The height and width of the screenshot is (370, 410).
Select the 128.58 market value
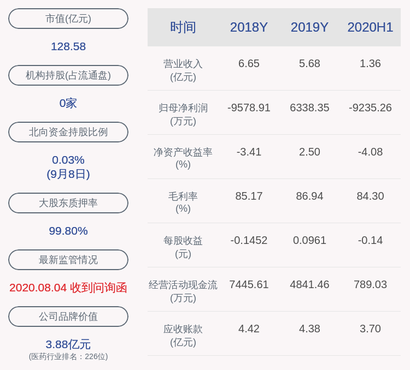[68, 47]
